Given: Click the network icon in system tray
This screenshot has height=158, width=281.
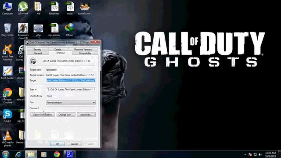Looking at the screenshot, I should [255, 154].
